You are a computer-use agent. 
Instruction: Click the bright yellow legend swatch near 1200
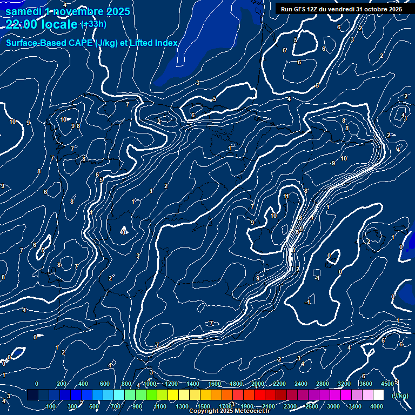click(173, 394)
